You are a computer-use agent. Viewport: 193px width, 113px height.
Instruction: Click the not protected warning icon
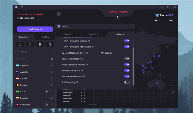(19, 14)
